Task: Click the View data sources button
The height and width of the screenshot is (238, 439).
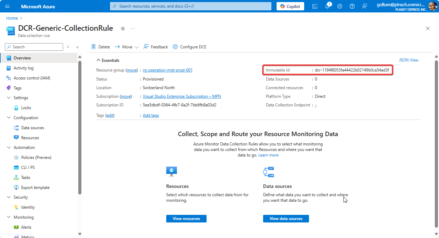Action: (286, 219)
